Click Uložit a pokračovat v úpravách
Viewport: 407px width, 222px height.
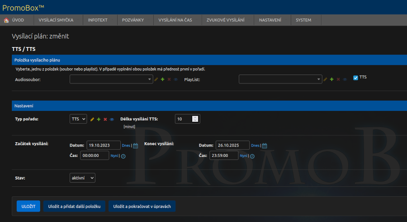(x=142, y=206)
